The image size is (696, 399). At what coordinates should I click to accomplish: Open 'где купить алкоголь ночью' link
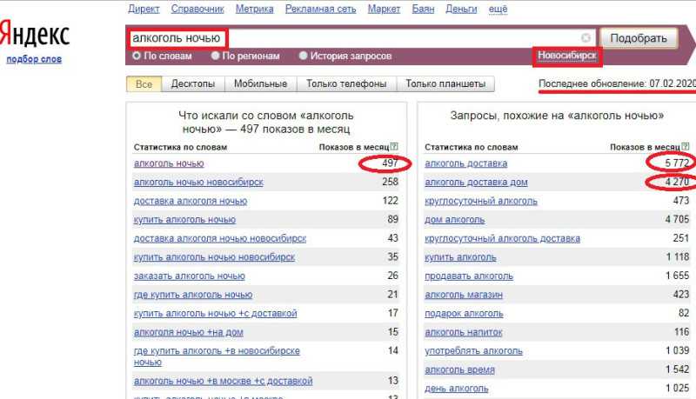(x=193, y=295)
